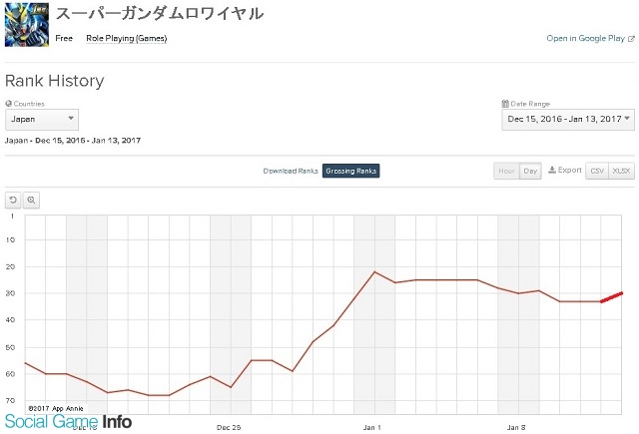Open in Google Play link
639x434 pixels.
[586, 38]
